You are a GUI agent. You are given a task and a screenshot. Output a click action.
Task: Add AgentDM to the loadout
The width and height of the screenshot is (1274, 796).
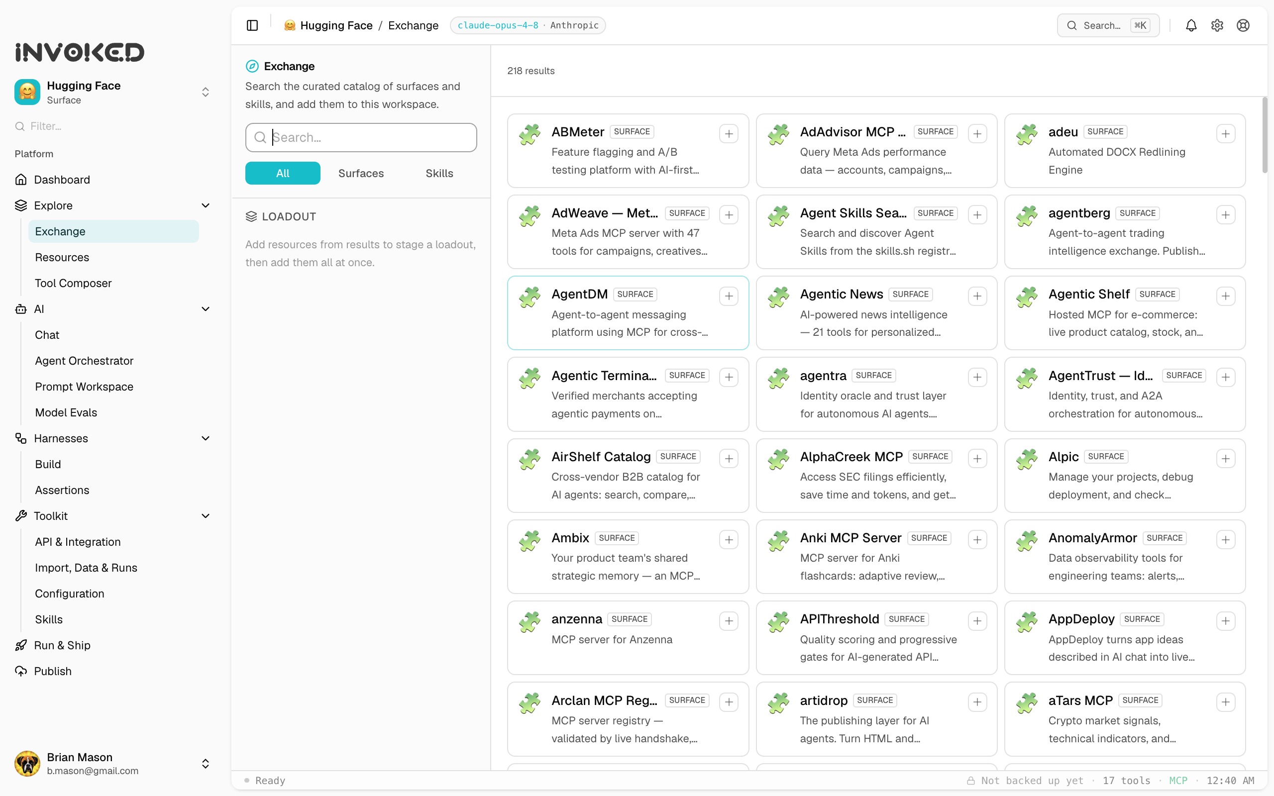(729, 296)
